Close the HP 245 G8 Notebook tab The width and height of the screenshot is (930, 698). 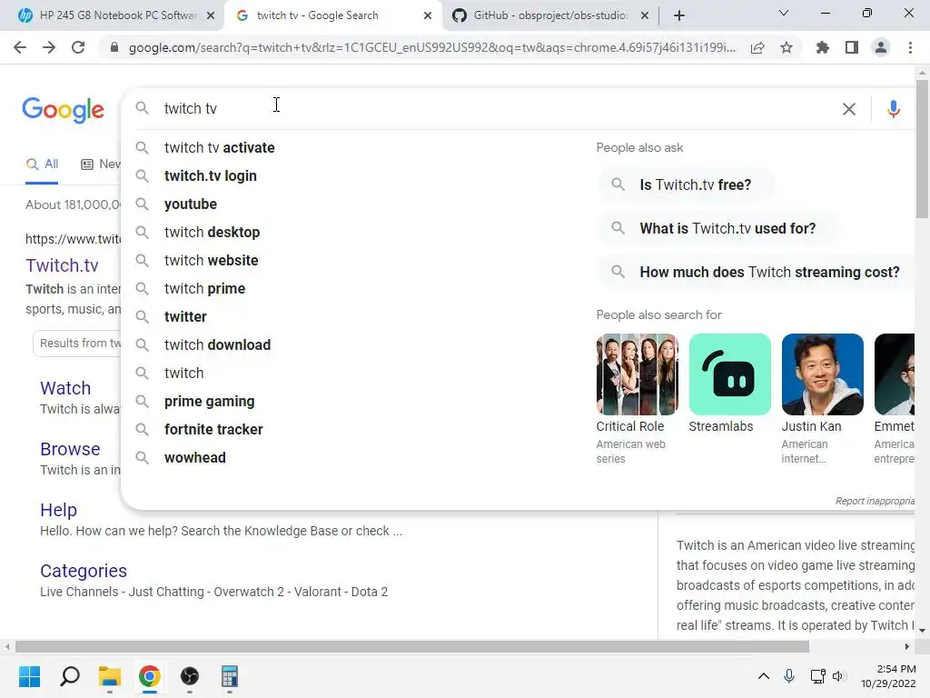pyautogui.click(x=211, y=15)
